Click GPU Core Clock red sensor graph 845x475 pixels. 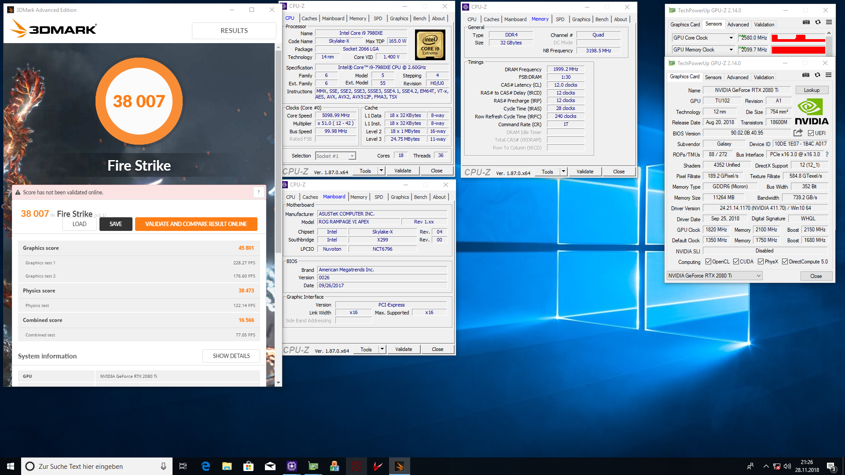798,38
